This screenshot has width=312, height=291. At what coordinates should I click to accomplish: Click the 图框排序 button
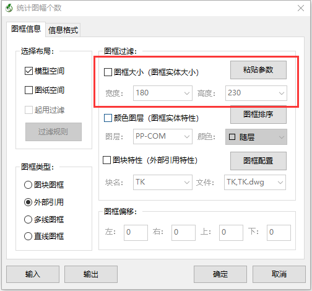pos(258,115)
